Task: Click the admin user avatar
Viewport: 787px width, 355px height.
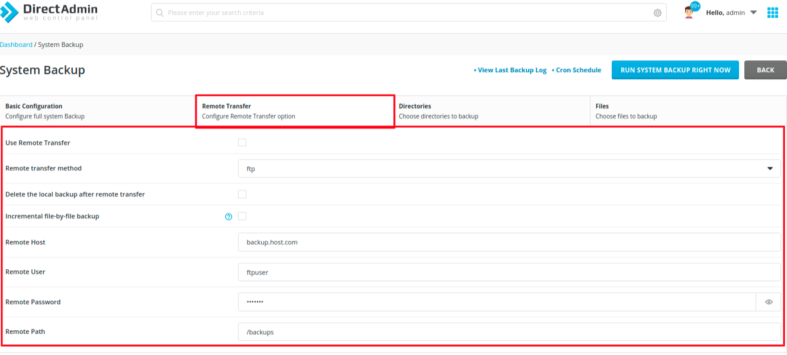Action: [x=688, y=13]
